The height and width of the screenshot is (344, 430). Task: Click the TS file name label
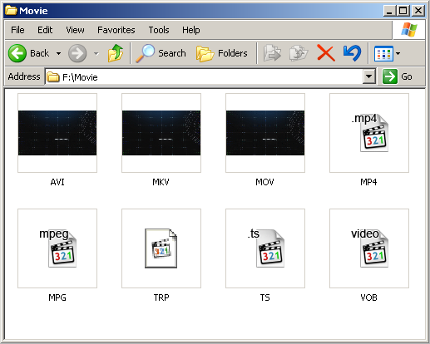pyautogui.click(x=264, y=297)
